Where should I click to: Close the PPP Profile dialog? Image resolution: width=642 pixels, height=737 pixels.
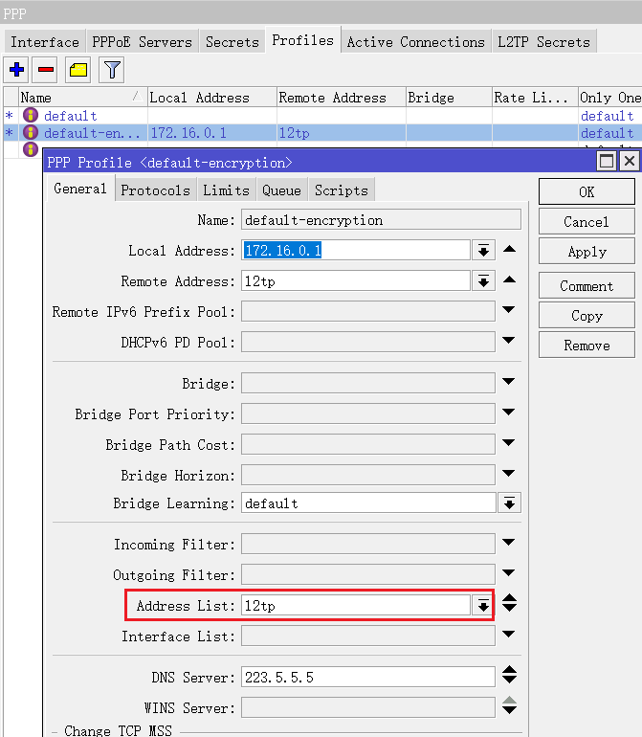pyautogui.click(x=629, y=161)
